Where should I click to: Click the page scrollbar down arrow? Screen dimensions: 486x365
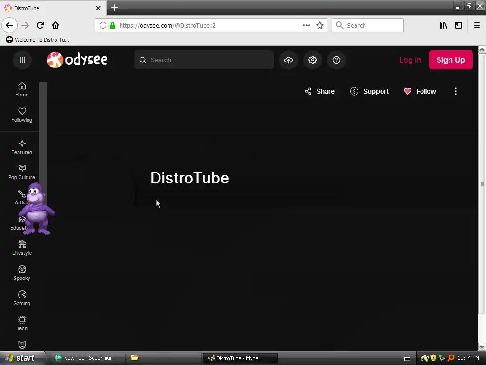click(x=482, y=346)
